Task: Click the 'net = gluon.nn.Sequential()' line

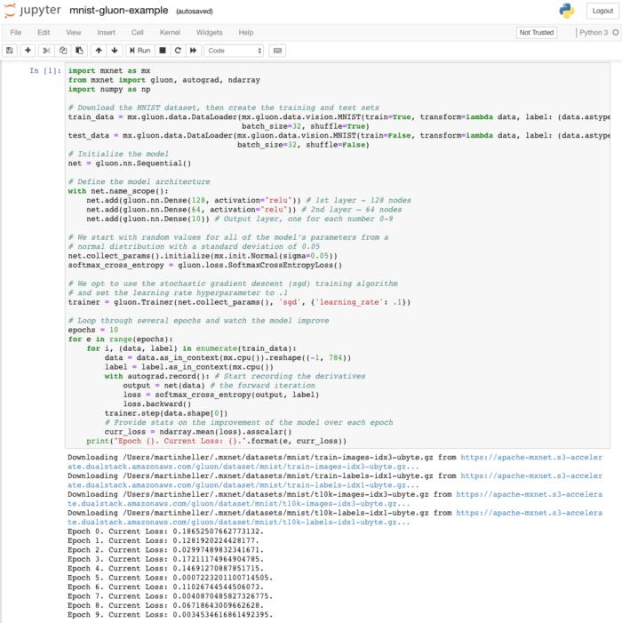Action: click(130, 164)
